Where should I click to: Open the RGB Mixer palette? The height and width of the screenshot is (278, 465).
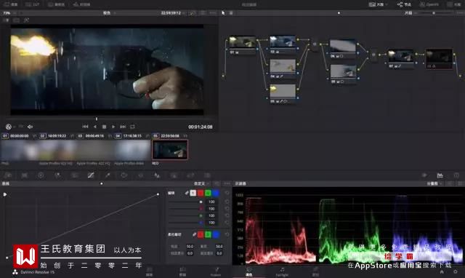[x=57, y=175]
